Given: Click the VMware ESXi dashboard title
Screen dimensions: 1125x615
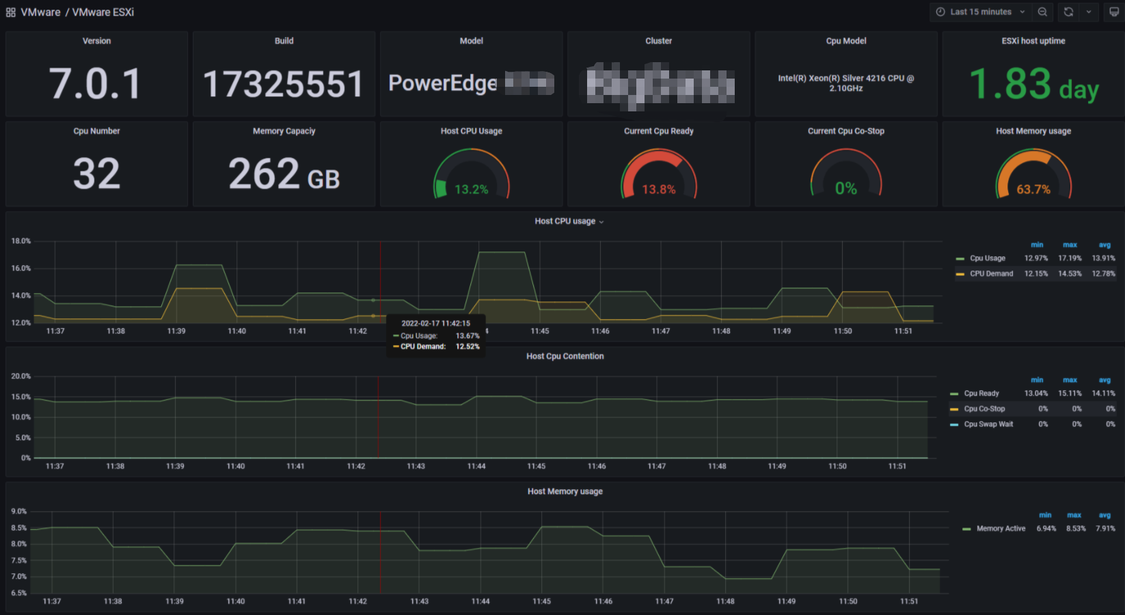Looking at the screenshot, I should click(103, 12).
